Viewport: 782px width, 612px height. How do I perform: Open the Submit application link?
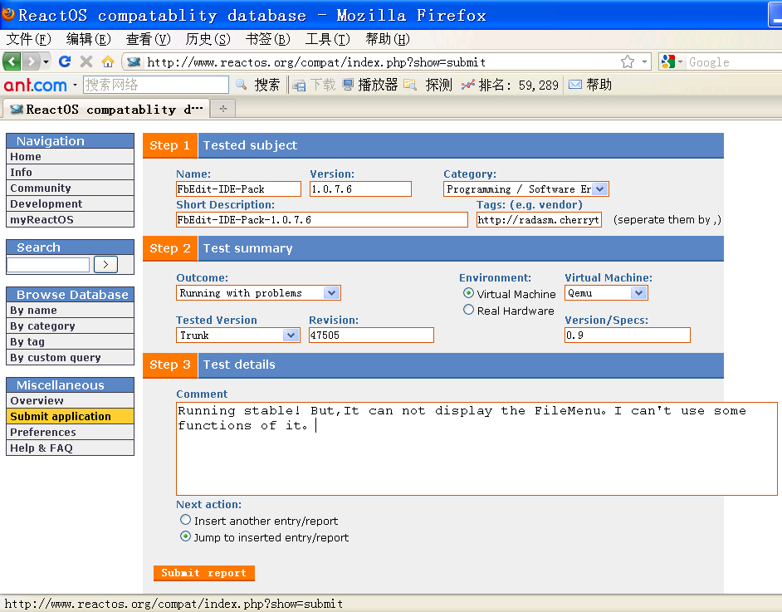tap(70, 416)
